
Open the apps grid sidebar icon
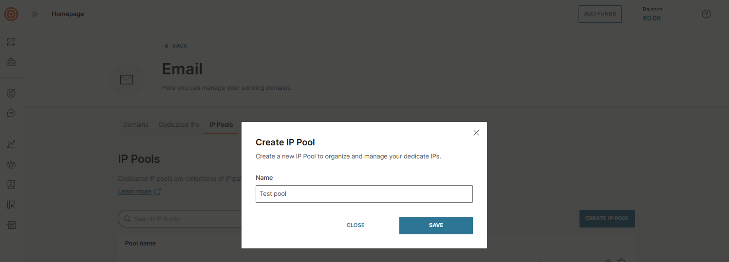tap(11, 42)
